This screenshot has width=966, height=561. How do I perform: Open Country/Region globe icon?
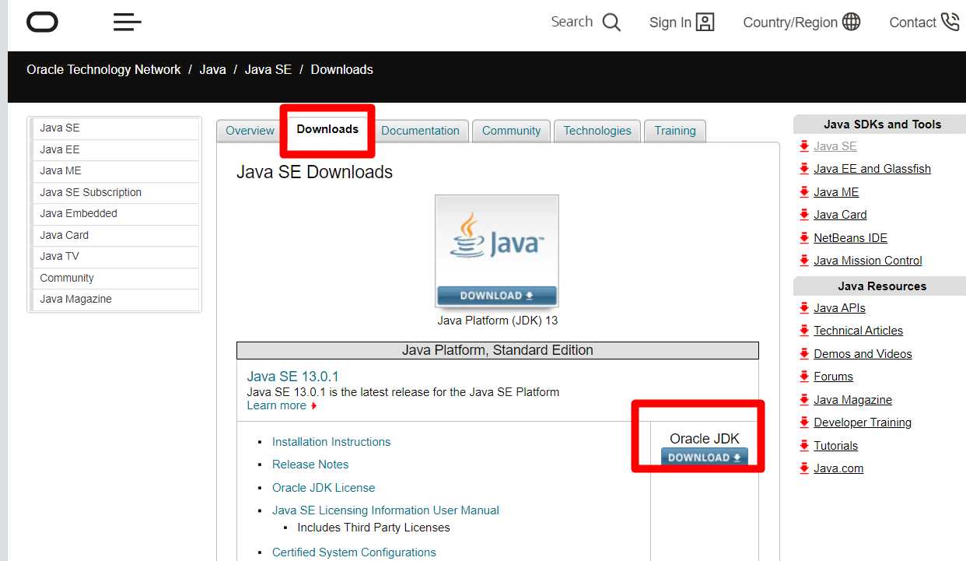(852, 22)
